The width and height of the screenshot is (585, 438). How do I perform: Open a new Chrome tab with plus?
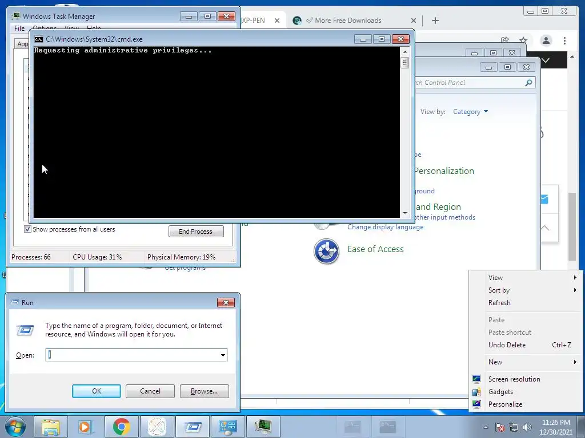tap(435, 21)
